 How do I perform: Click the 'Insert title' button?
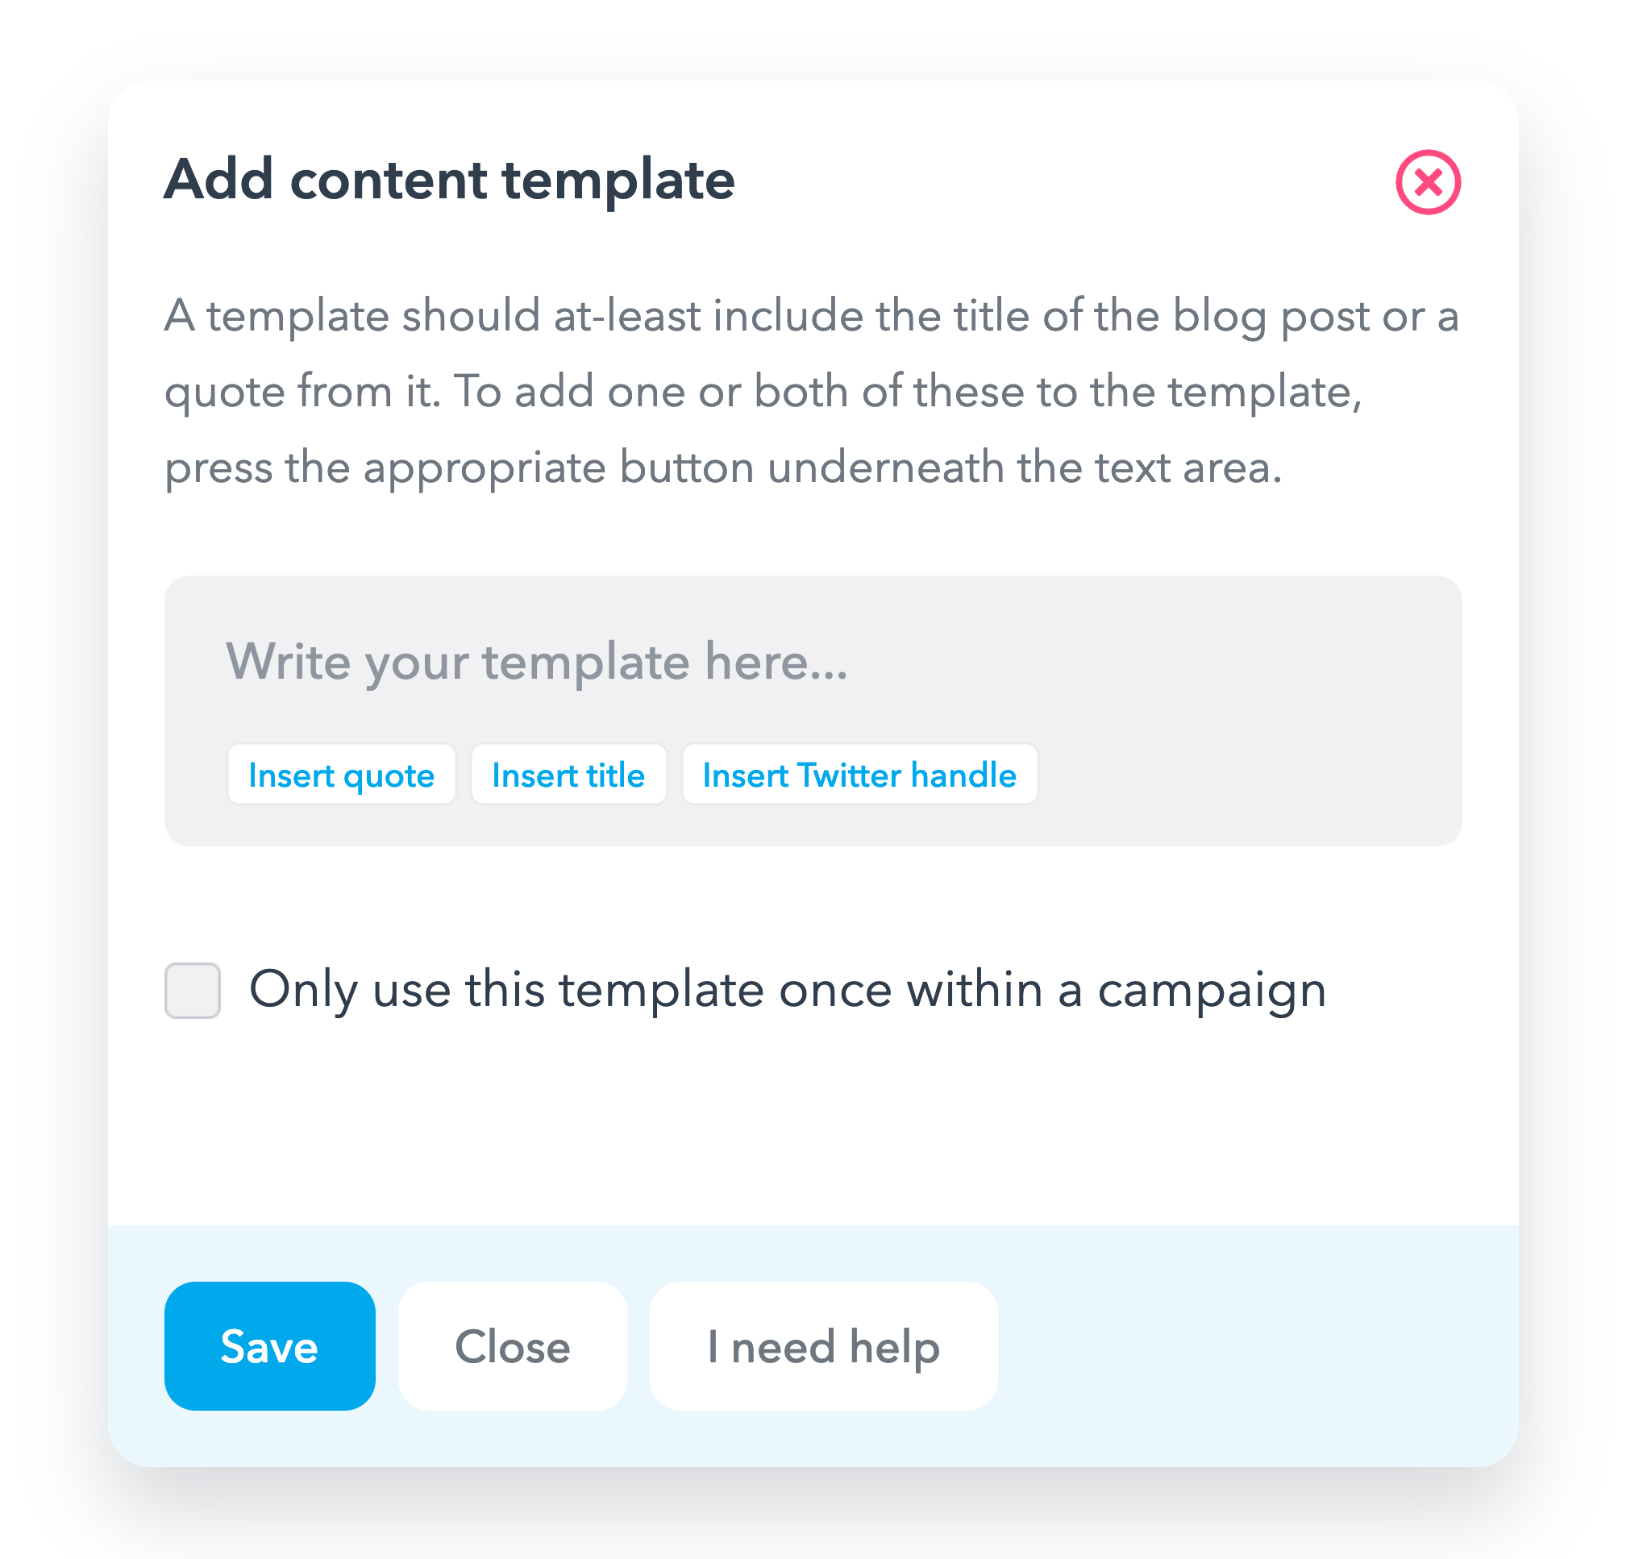click(x=568, y=775)
